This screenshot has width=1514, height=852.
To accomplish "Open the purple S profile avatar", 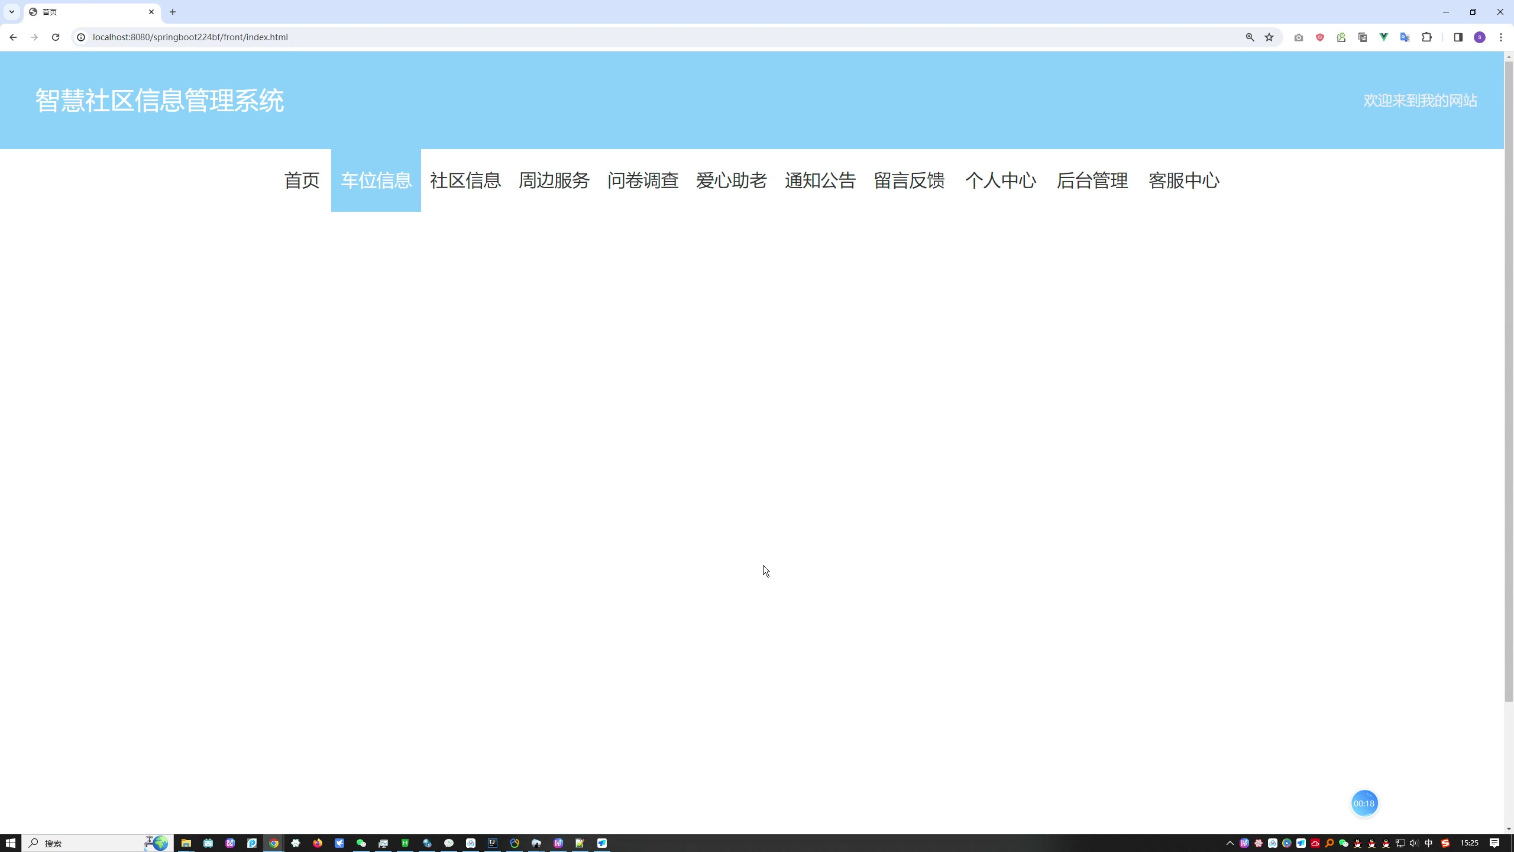I will pyautogui.click(x=1480, y=37).
